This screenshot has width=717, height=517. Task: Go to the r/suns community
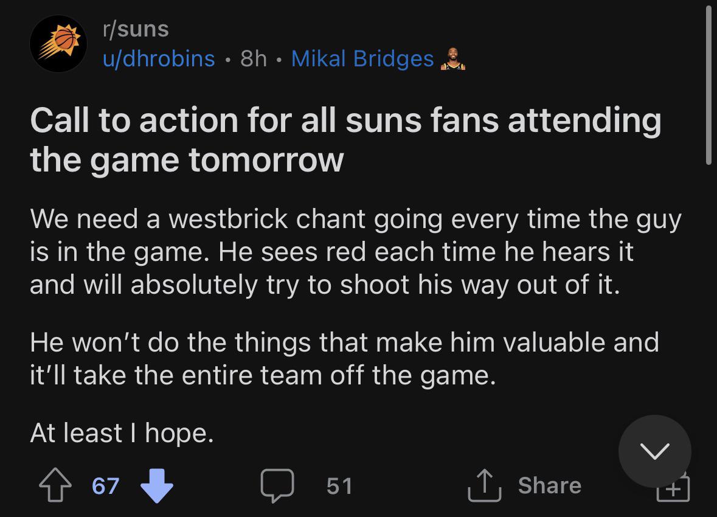[x=135, y=29]
